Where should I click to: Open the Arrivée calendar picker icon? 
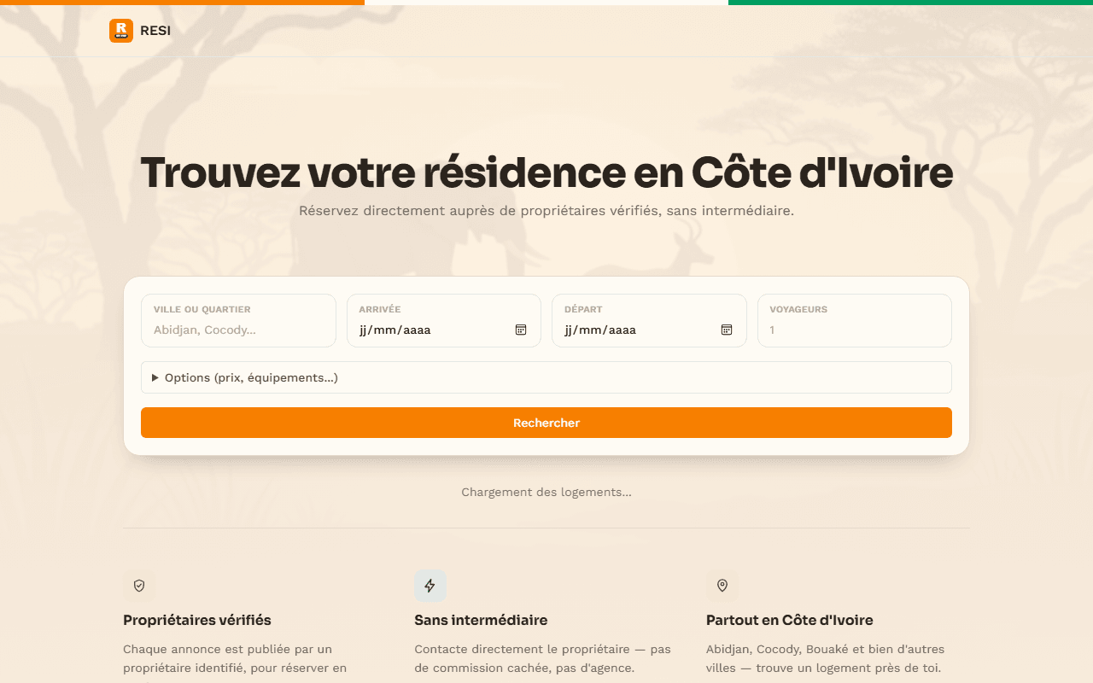(x=521, y=330)
